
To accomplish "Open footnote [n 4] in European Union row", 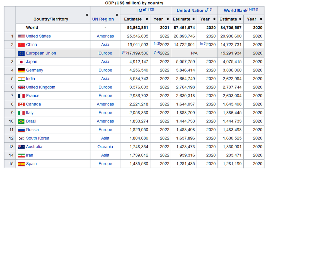I will (x=157, y=52).
